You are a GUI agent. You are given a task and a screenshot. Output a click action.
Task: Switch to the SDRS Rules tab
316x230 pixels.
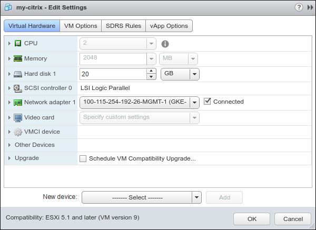123,26
